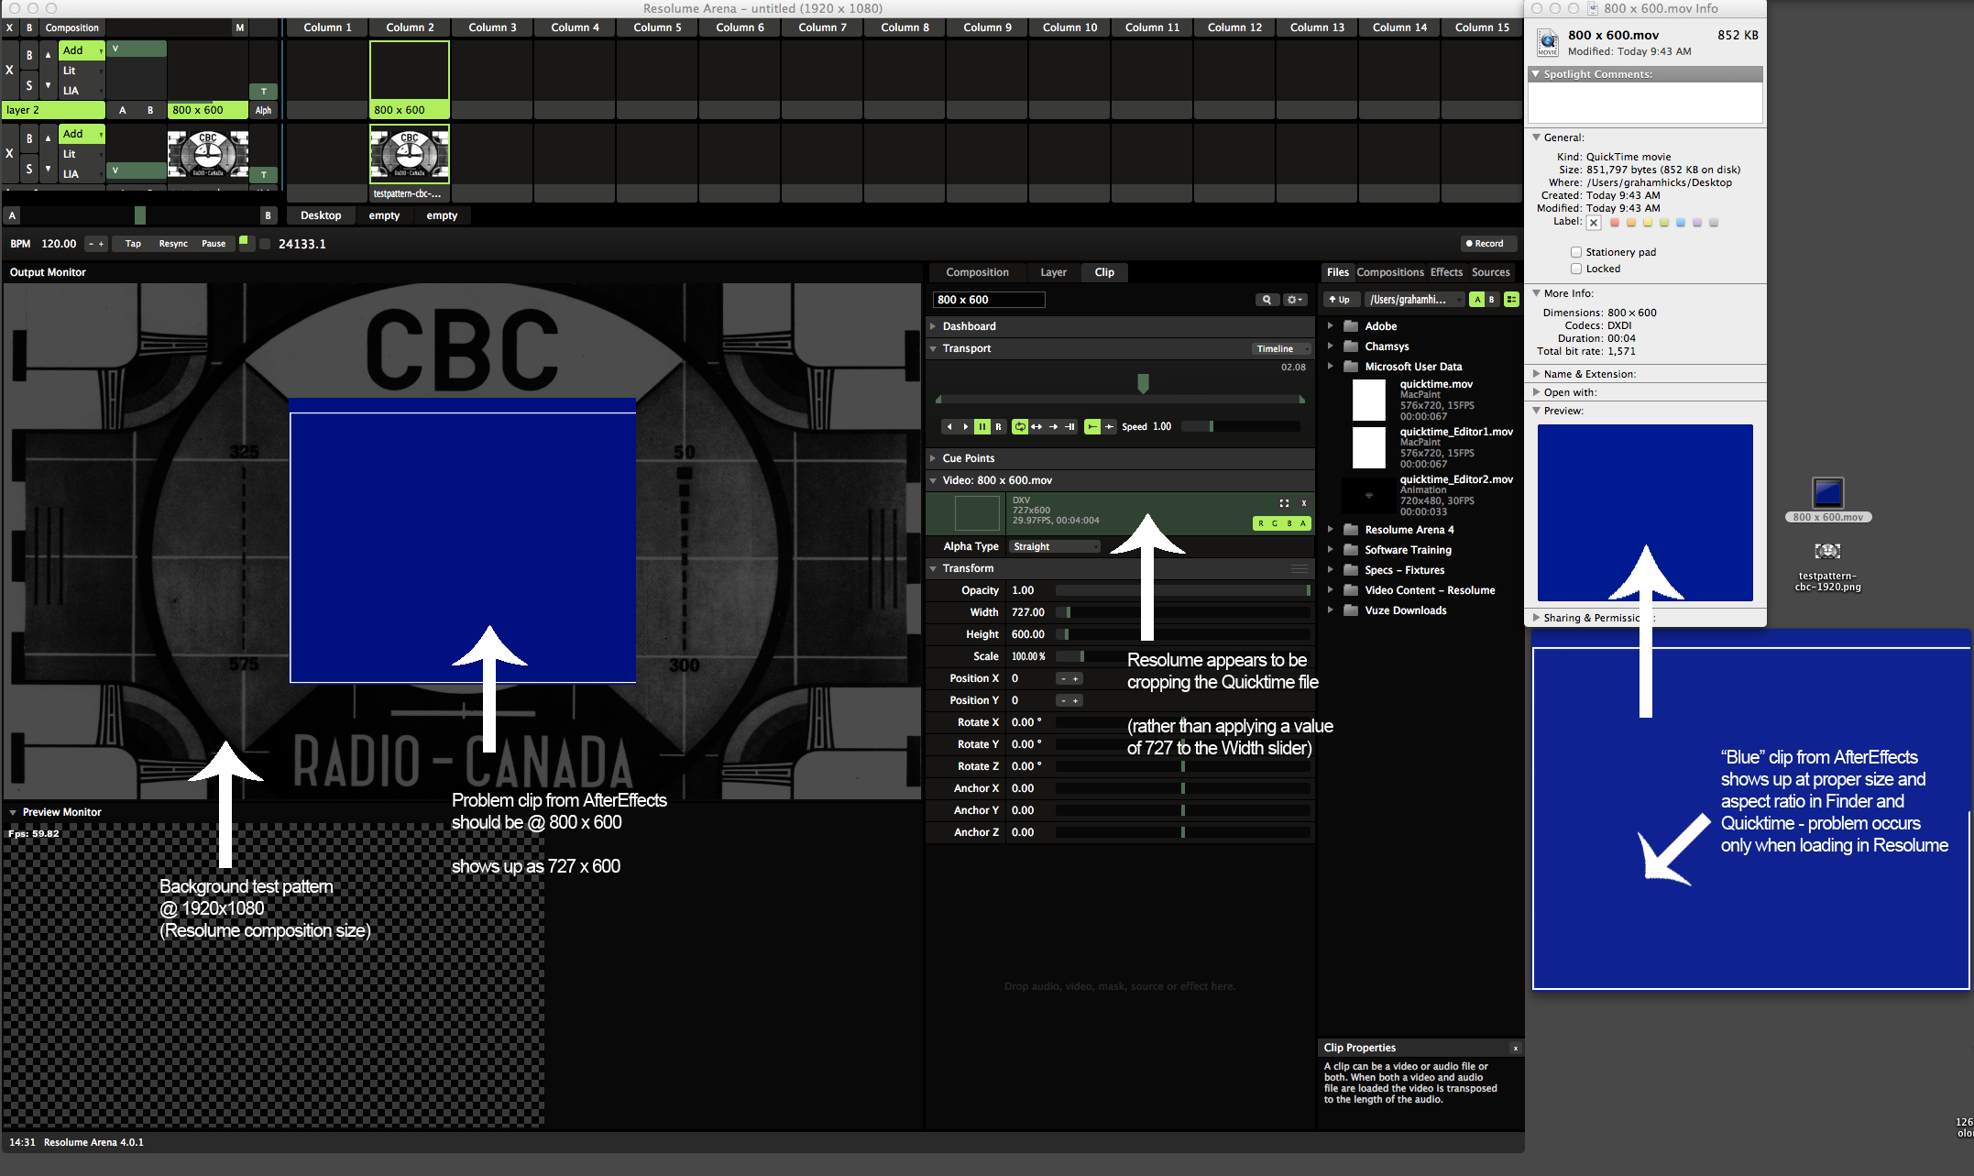This screenshot has height=1176, width=1974.
Task: Click BPM Pause button
Action: tap(214, 244)
